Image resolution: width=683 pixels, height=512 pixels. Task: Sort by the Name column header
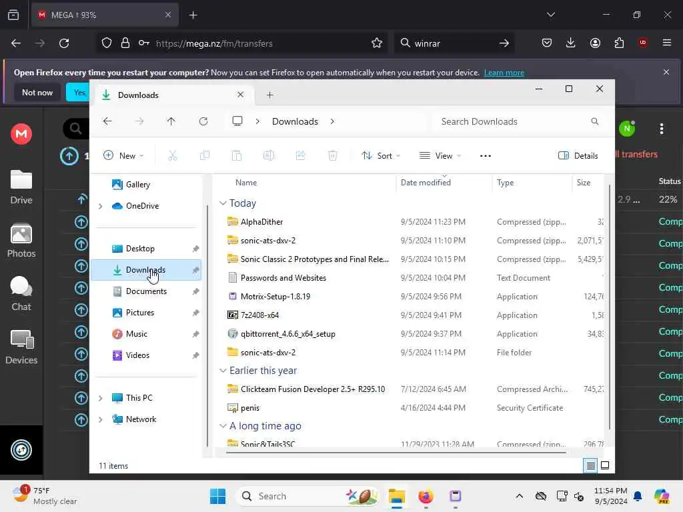(246, 183)
